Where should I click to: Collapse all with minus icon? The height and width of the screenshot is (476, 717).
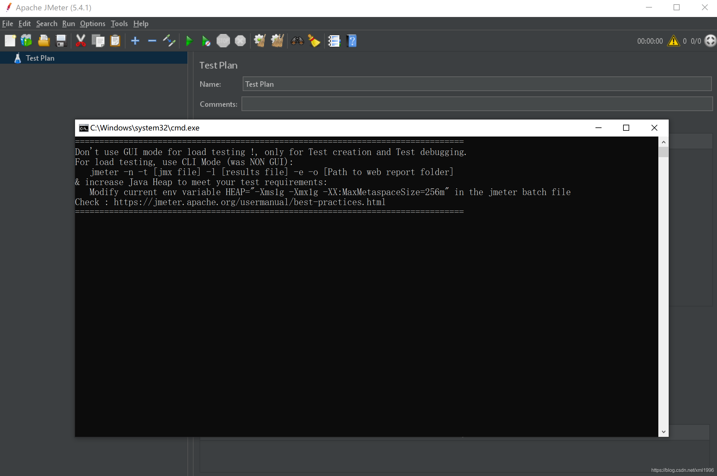[152, 41]
